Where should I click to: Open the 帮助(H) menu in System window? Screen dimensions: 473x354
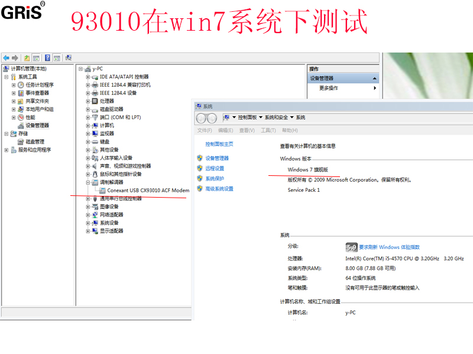point(290,130)
